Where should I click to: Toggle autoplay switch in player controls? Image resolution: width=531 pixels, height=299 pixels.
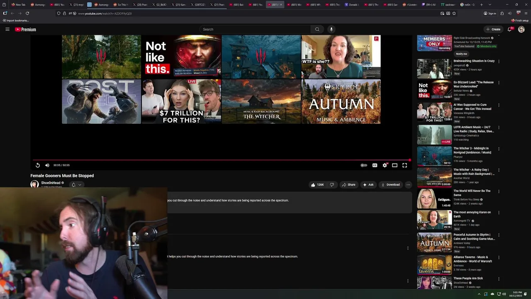(x=364, y=165)
